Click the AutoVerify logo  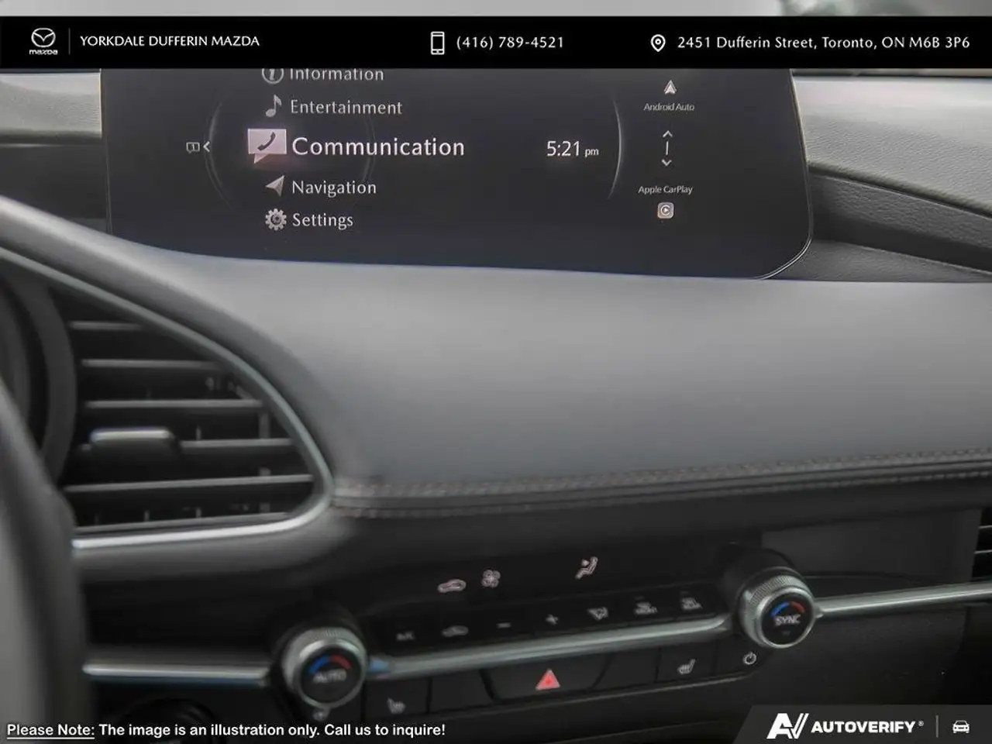click(845, 726)
